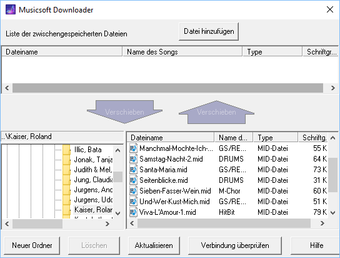Select the Judith & Mel folder
340x258 pixels.
tap(93, 170)
